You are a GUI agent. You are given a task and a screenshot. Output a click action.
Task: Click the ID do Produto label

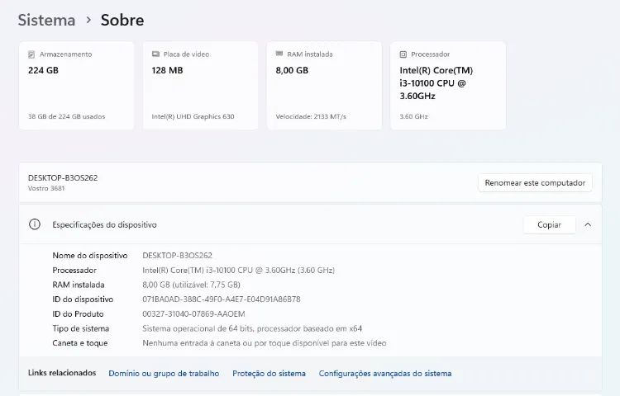pyautogui.click(x=78, y=314)
